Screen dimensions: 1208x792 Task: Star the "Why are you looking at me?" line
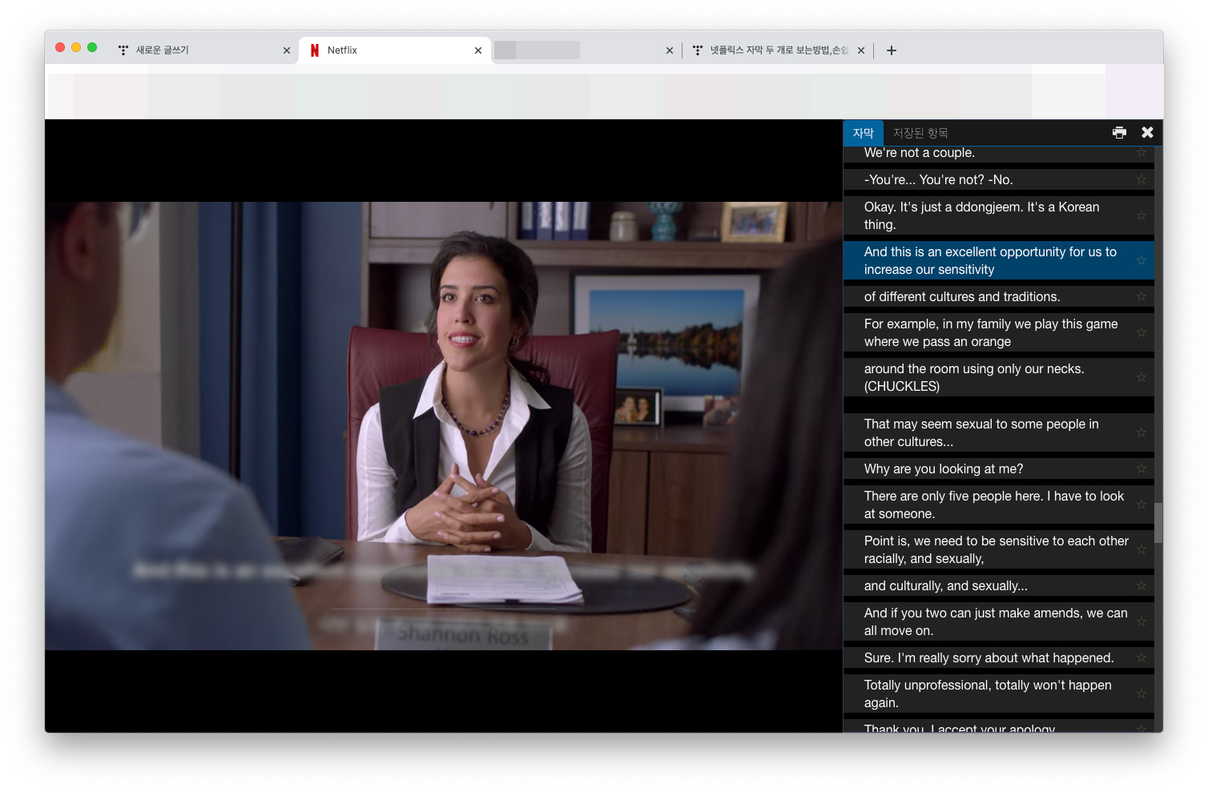[1142, 468]
